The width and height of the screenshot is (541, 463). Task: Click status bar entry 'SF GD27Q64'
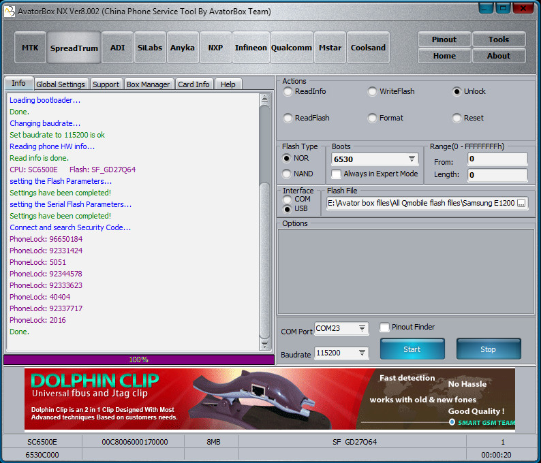pyautogui.click(x=355, y=442)
